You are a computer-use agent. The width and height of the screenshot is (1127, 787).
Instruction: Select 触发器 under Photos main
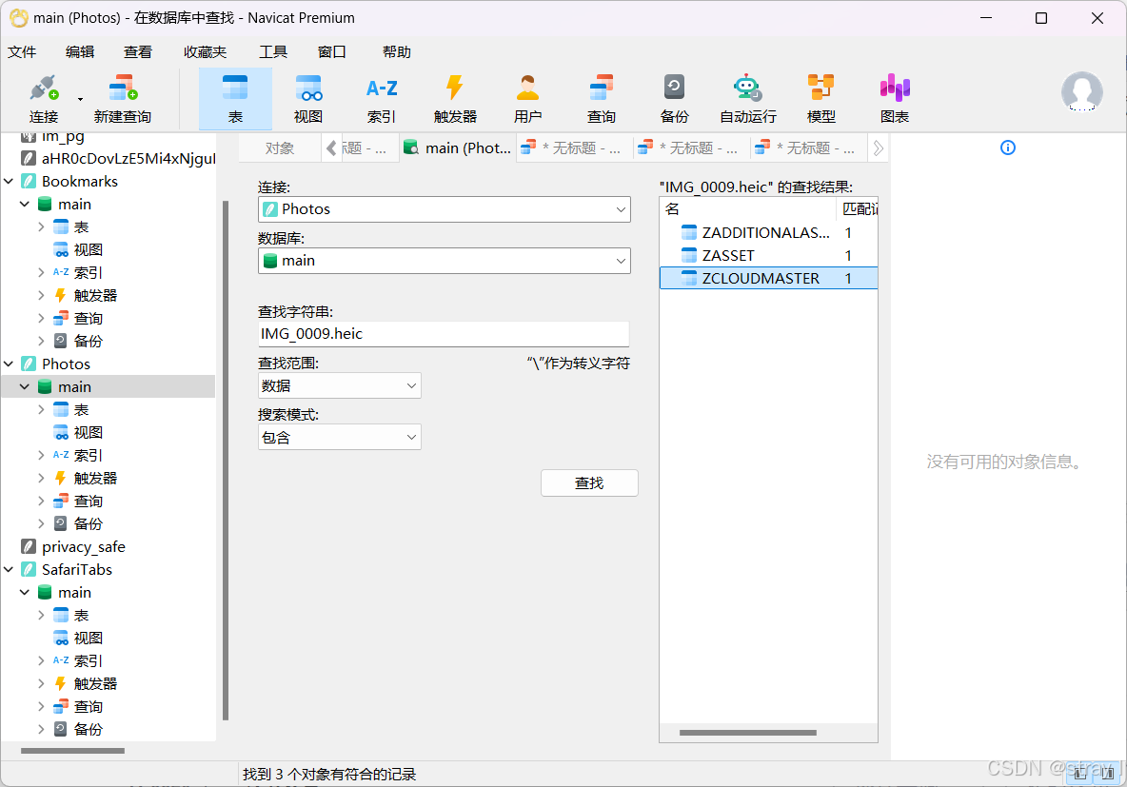coord(86,478)
